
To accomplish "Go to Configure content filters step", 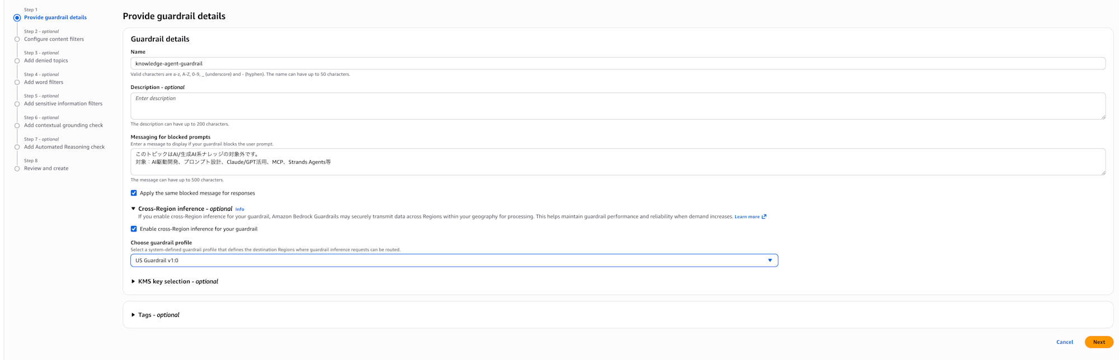I will point(54,39).
